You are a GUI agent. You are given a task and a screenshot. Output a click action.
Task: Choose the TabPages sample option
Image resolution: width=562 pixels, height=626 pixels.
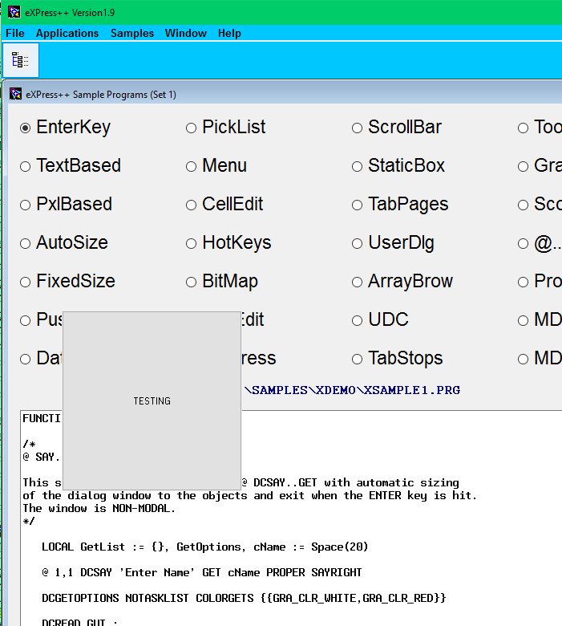pyautogui.click(x=357, y=205)
